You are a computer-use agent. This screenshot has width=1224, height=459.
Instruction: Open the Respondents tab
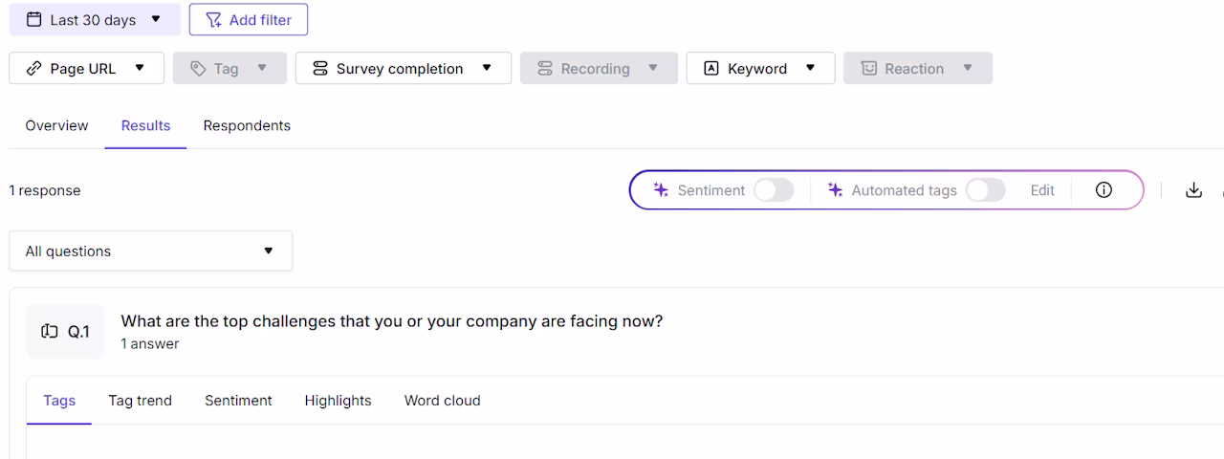[x=247, y=125]
